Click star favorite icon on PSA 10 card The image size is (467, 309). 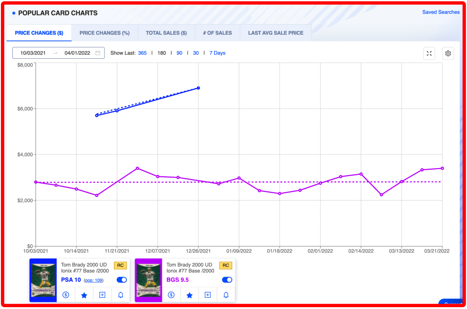click(84, 295)
